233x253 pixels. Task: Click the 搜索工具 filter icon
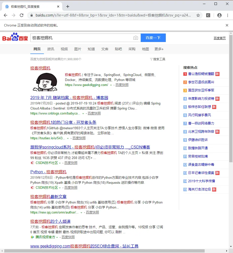(151, 59)
